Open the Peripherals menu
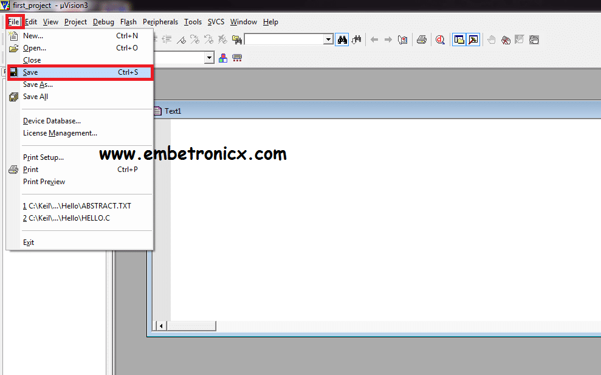The width and height of the screenshot is (601, 375). click(x=160, y=22)
